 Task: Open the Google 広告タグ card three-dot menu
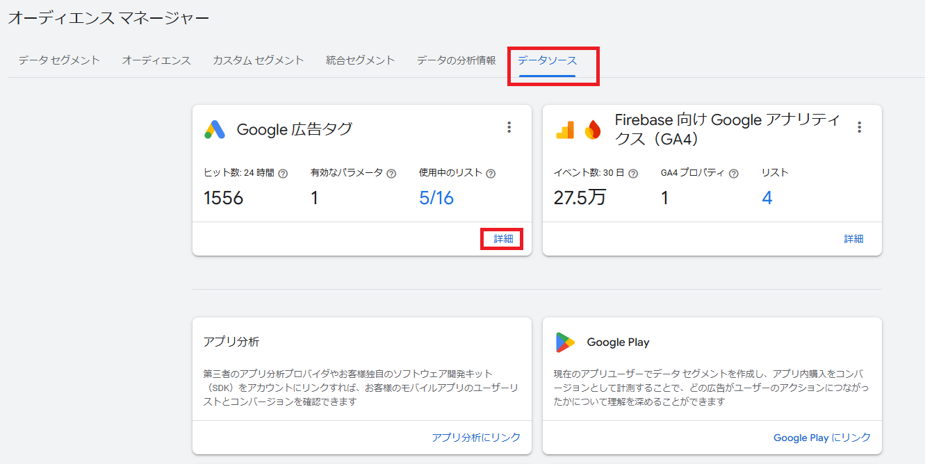point(509,127)
